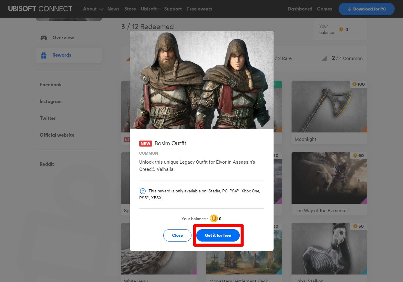Open Free events
This screenshot has width=403, height=282.
pos(199,9)
